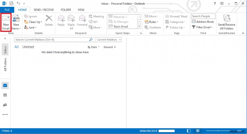Image resolution: width=247 pixels, height=134 pixels.
Task: Show All messages filter
Action: click(x=17, y=47)
